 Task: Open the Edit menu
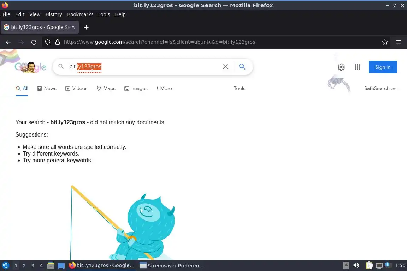coord(20,14)
